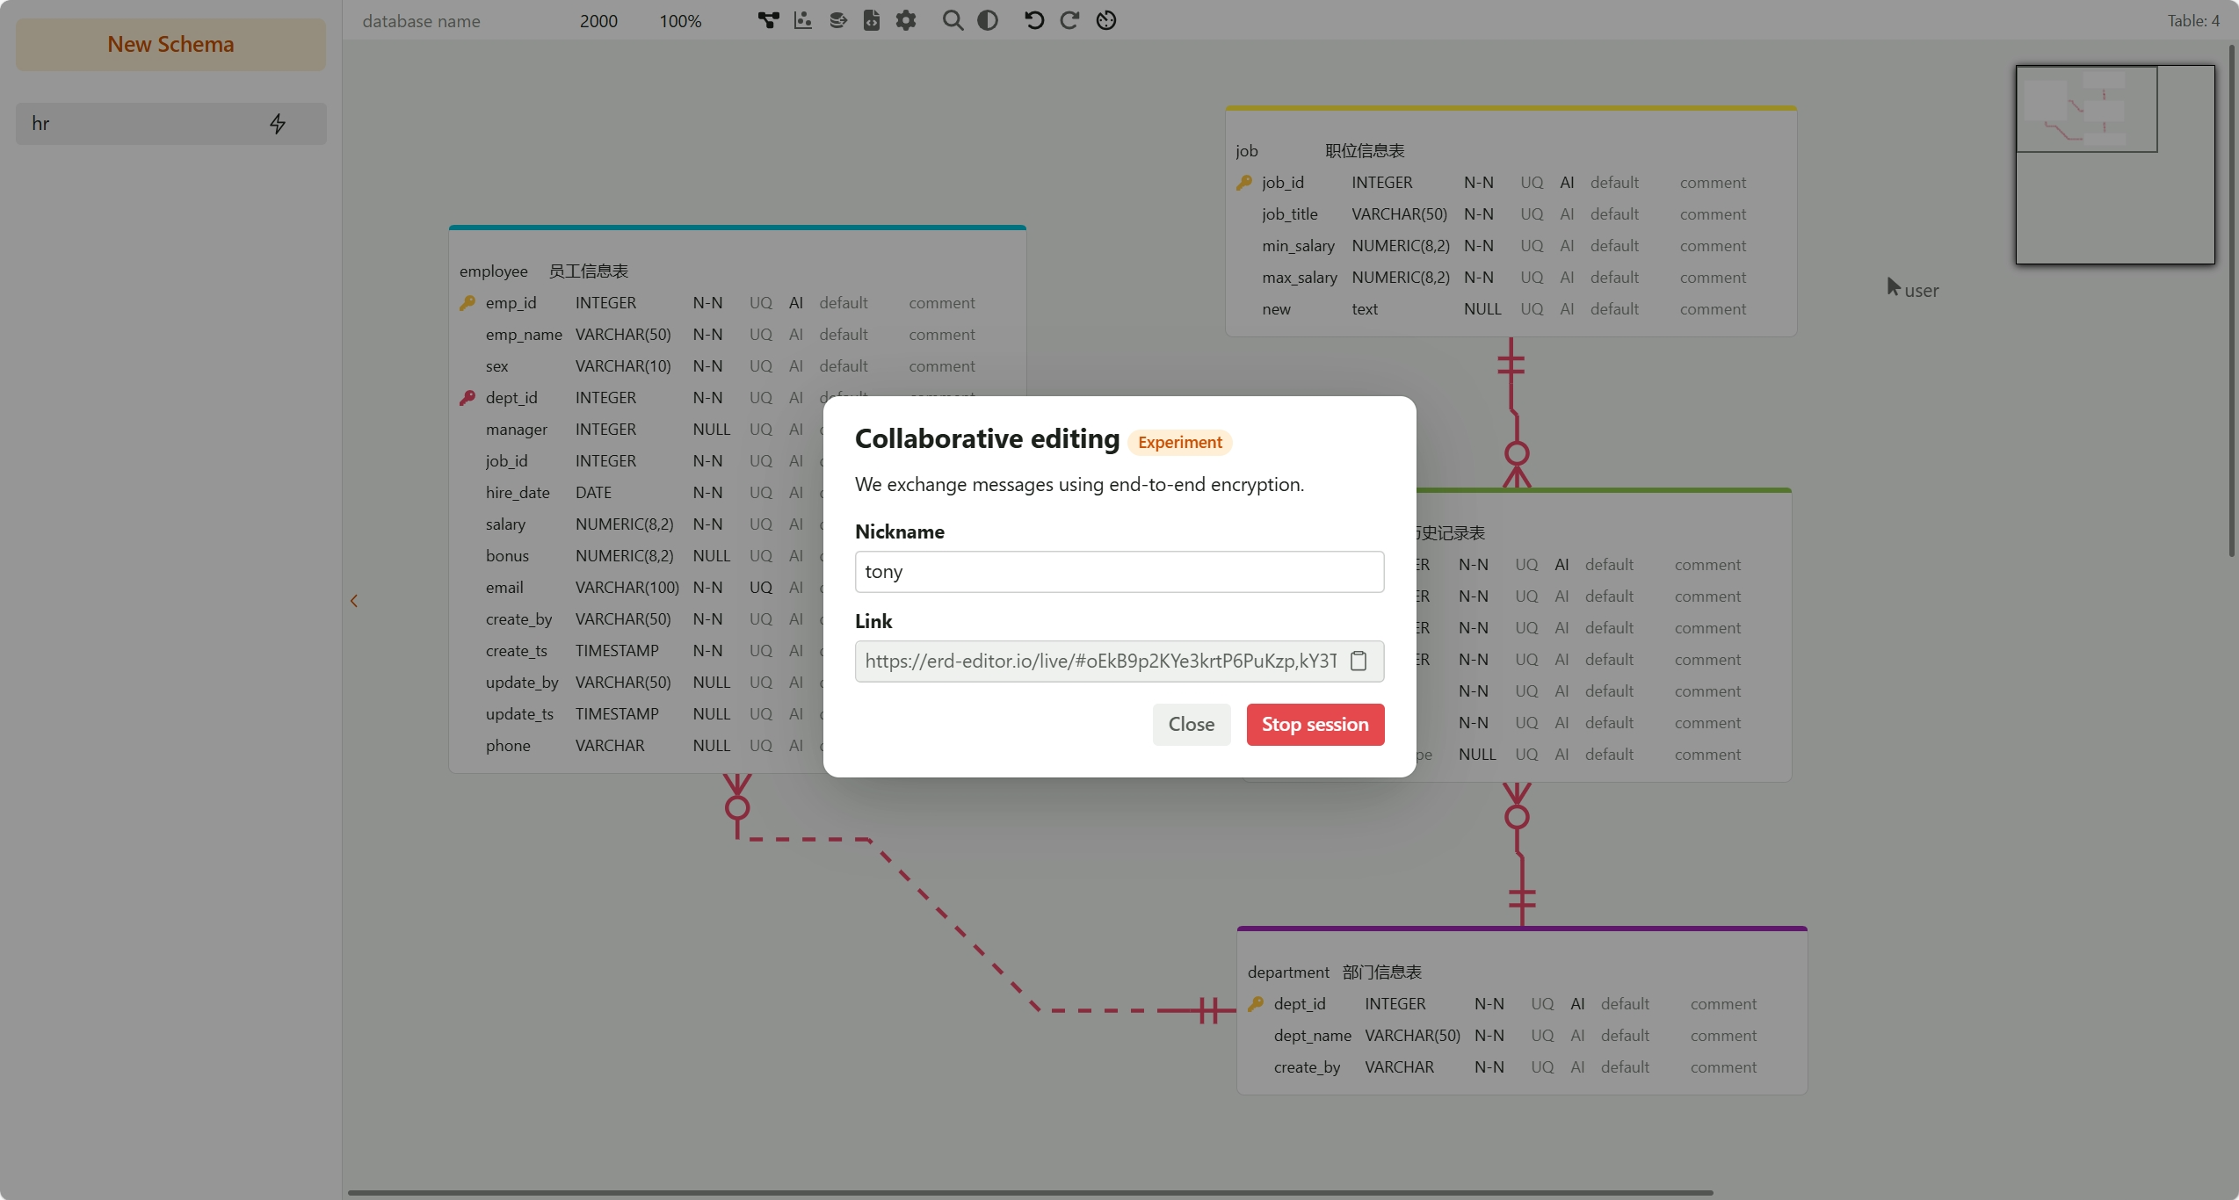Toggle dark/light theme icon

[x=988, y=20]
